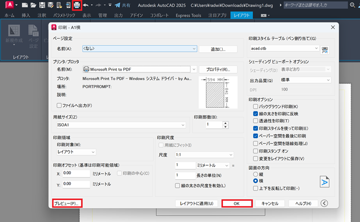Click the X print offset field
The height and width of the screenshot is (222, 360).
pos(76,173)
